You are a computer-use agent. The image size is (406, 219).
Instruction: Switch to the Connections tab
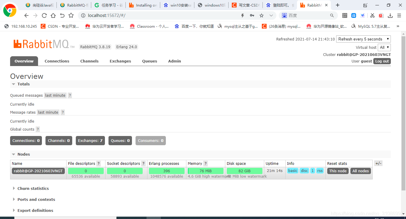[57, 61]
